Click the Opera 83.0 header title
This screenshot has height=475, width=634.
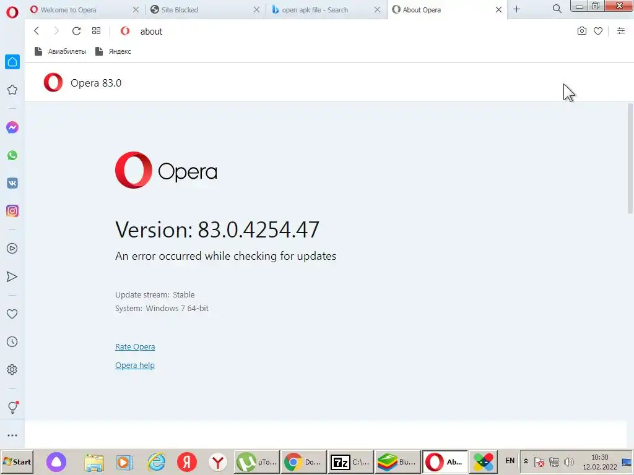96,83
